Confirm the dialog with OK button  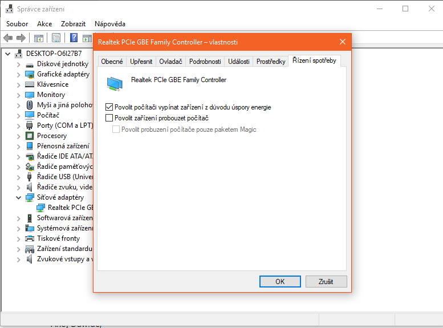click(x=280, y=282)
